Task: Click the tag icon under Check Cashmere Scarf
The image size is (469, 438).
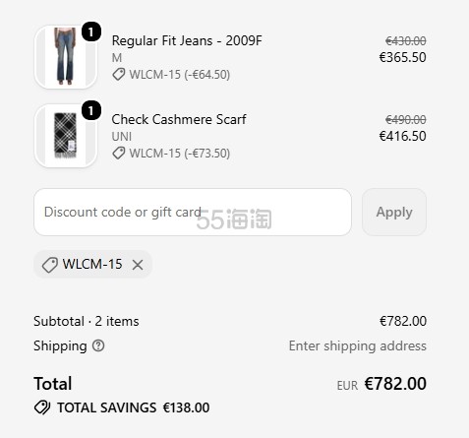Action: tap(118, 154)
